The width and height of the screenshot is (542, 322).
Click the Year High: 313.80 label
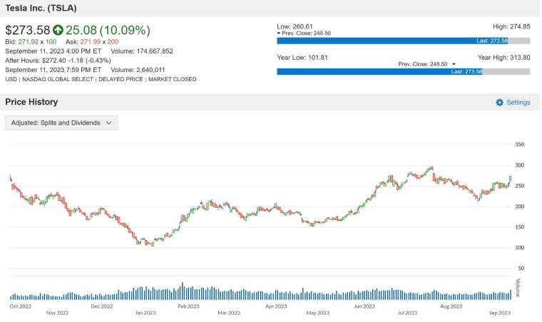click(x=504, y=57)
